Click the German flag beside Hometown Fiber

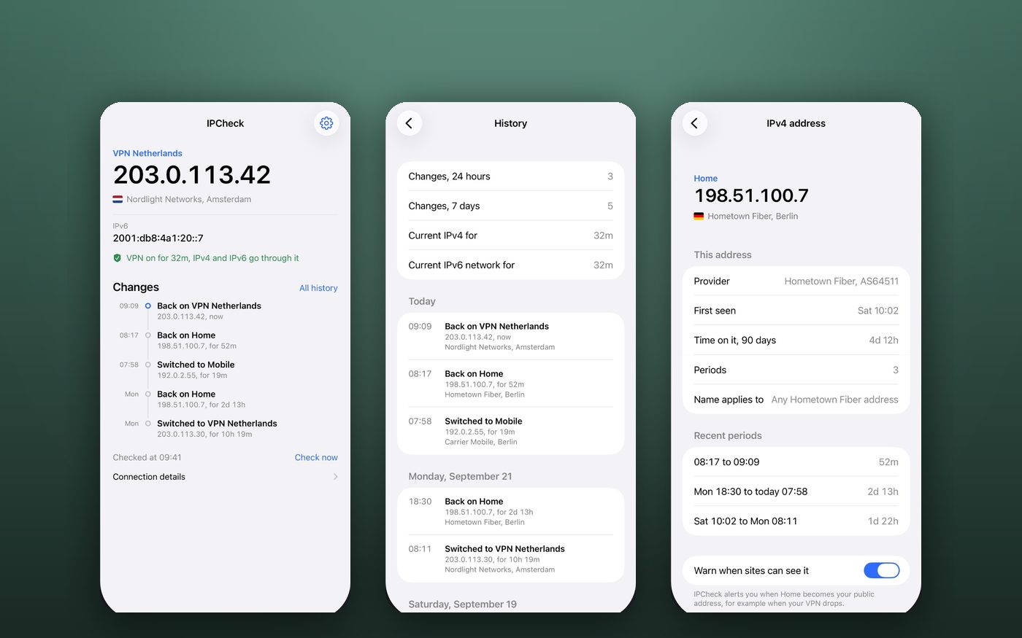[699, 216]
